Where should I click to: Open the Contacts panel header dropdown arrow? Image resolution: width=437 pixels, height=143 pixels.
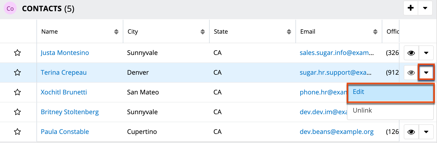425,8
